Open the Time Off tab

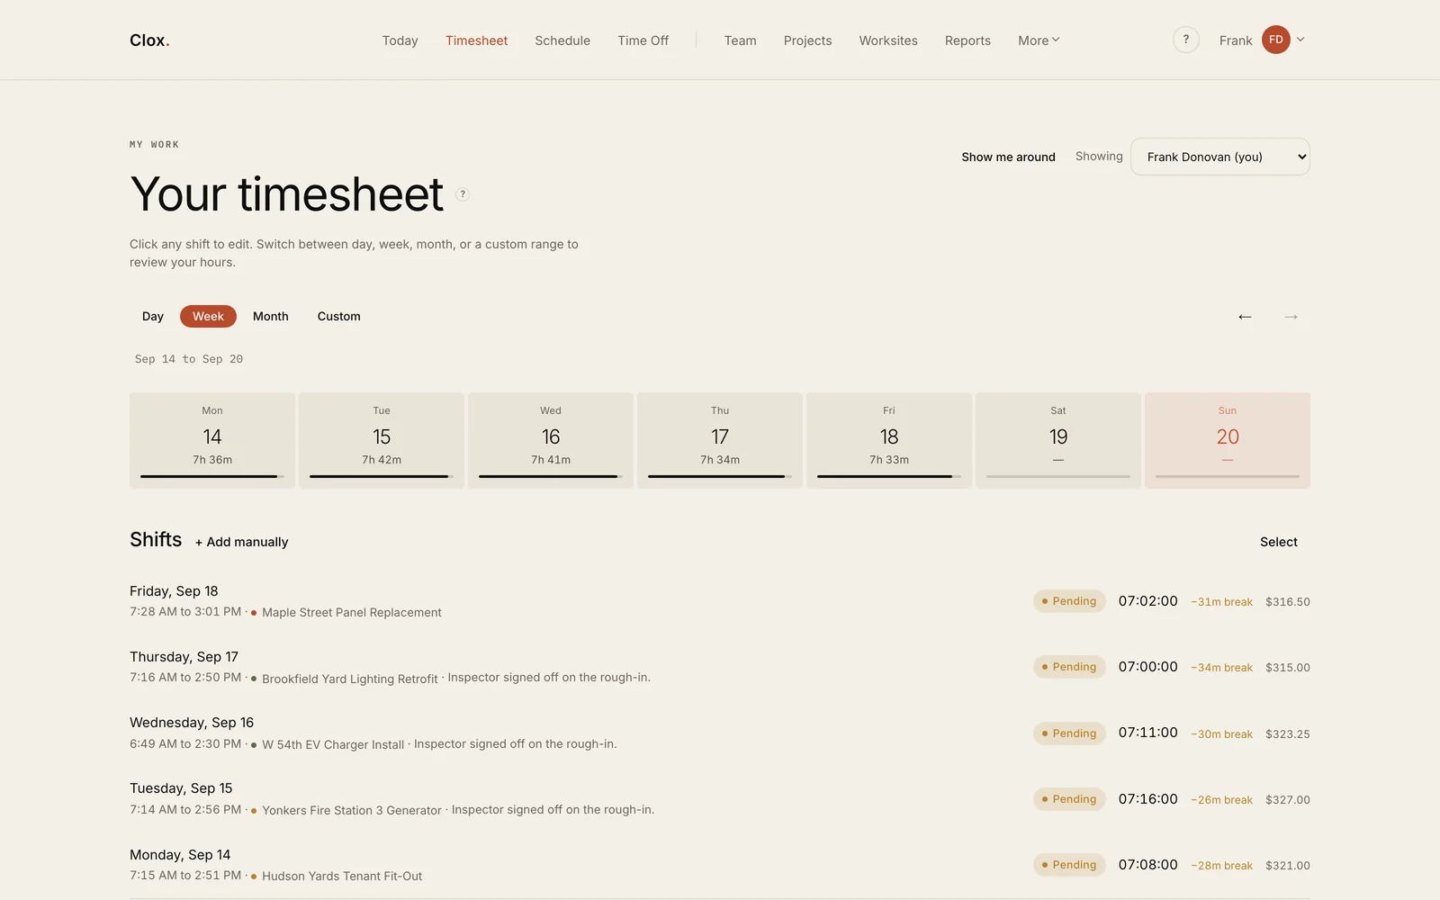pos(643,40)
